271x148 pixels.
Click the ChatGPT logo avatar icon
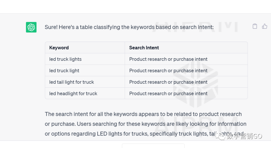[31, 27]
